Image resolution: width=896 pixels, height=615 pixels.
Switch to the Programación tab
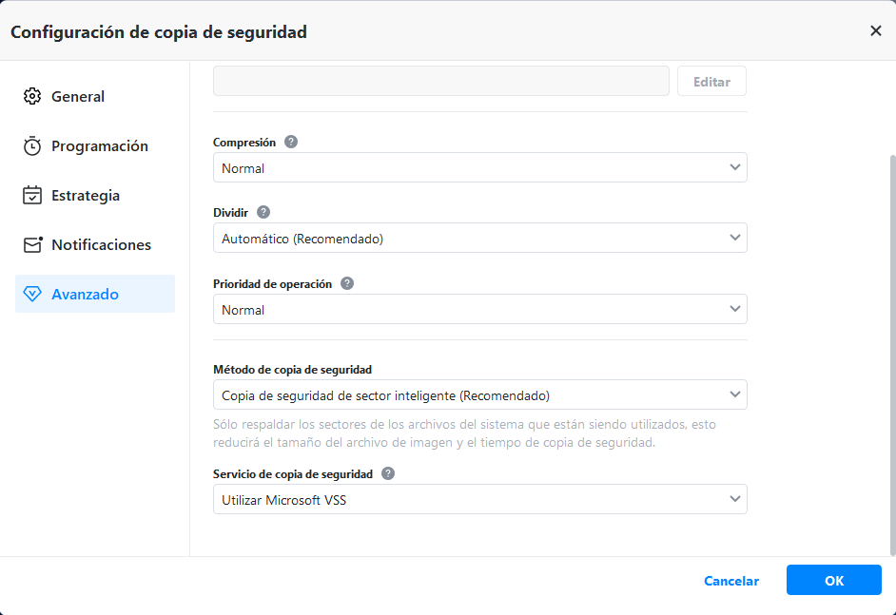pos(99,145)
